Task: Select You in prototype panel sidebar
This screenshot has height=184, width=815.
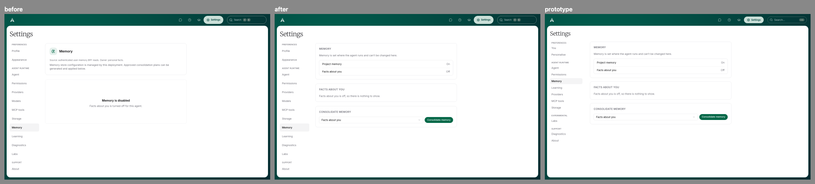Action: coord(566,48)
